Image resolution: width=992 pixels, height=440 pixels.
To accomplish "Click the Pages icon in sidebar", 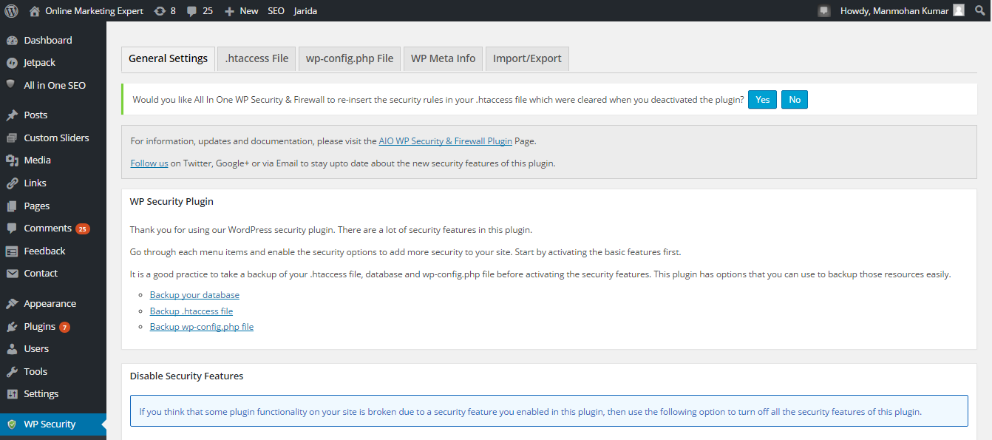I will (x=11, y=206).
